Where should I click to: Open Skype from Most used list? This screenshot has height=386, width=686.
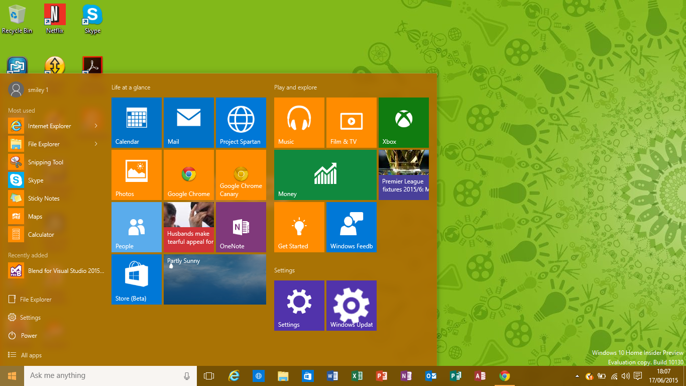pyautogui.click(x=54, y=180)
